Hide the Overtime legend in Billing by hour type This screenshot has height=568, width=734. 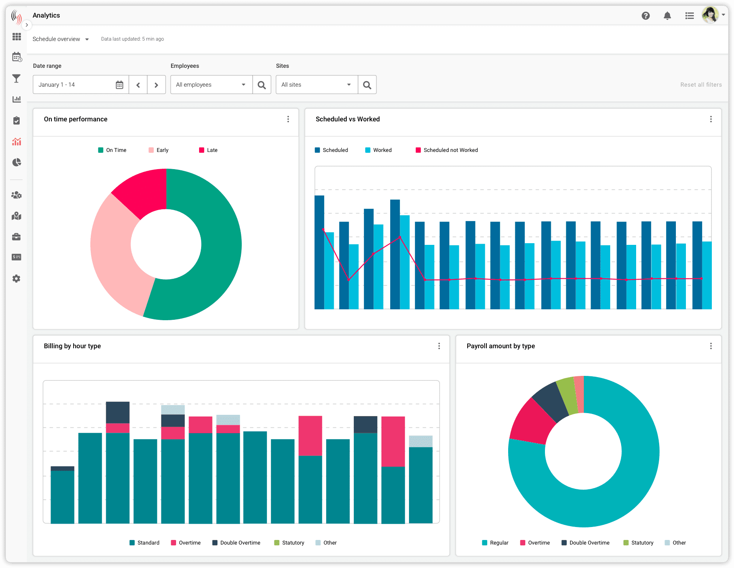186,542
